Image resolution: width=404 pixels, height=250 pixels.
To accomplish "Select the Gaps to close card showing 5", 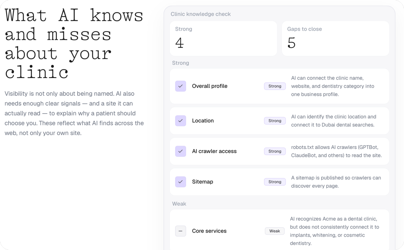I will pos(335,38).
